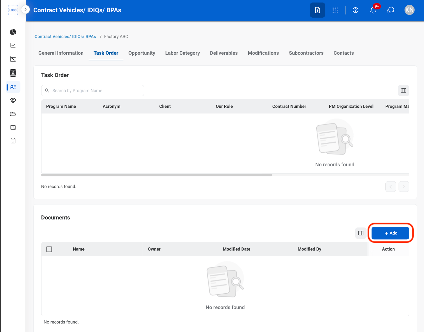Click the calendar sidebar icon
Screen dimensions: 424x332
click(x=13, y=141)
